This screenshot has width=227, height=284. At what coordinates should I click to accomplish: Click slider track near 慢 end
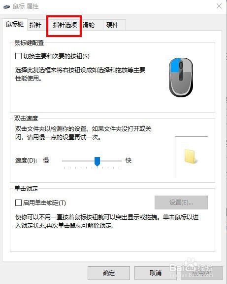[65, 161]
